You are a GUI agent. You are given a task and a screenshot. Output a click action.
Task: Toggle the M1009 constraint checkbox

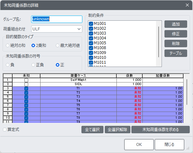91,53
